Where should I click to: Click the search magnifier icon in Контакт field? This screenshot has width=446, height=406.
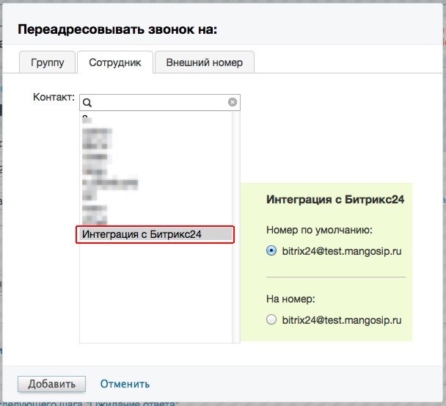(x=87, y=103)
